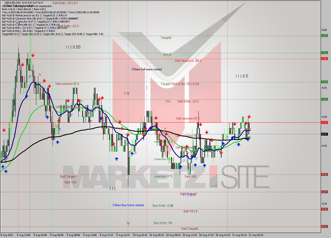Select the Sell Entry -50 | 8.56 label
Viewport: 331px width, 238px height.
[x=185, y=84]
